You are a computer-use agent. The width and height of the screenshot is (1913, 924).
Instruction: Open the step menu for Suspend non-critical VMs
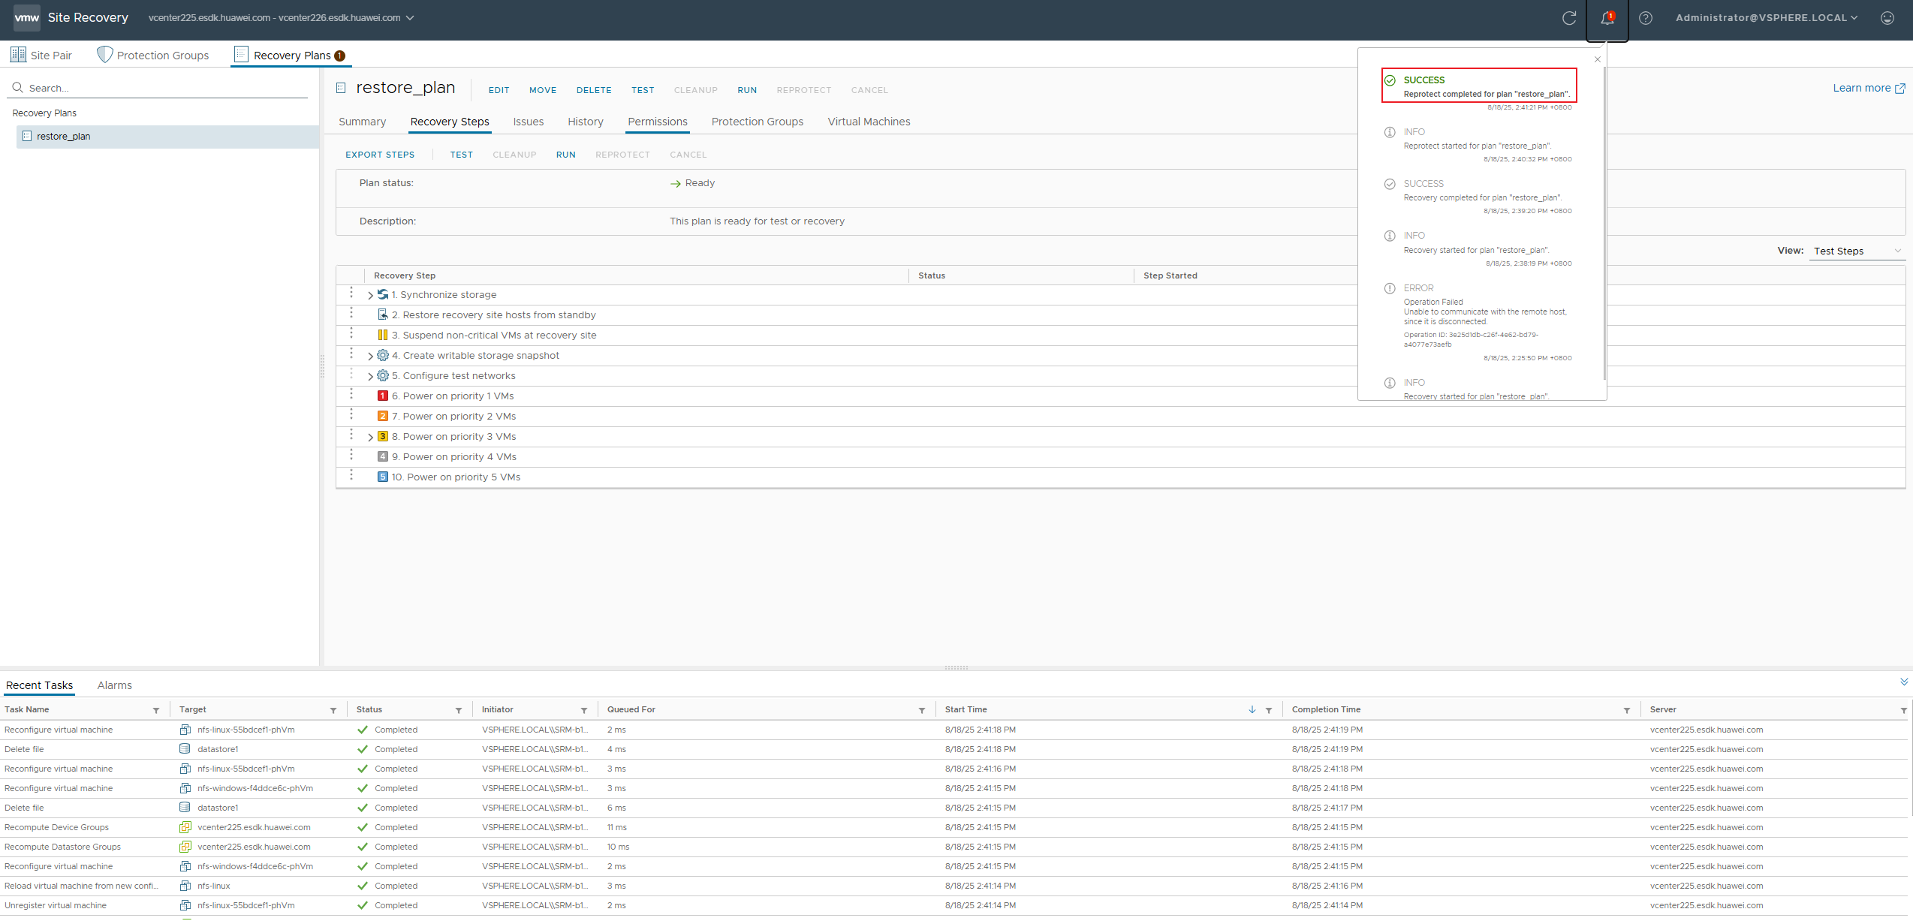coord(351,333)
